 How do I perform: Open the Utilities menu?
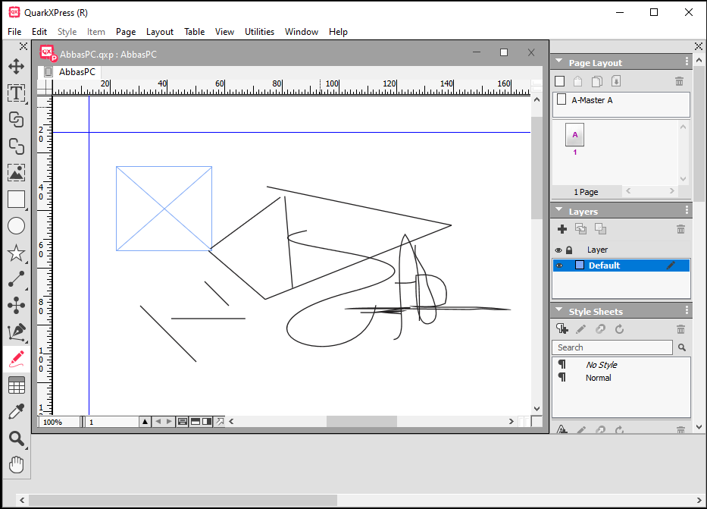[259, 32]
